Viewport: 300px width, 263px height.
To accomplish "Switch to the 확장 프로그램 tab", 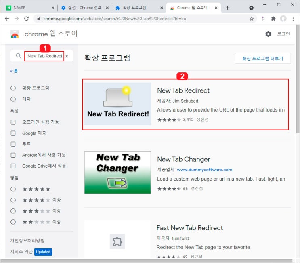I will click(x=139, y=8).
